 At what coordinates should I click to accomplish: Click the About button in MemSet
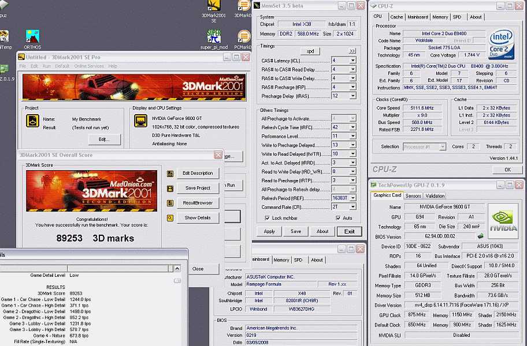point(322,231)
